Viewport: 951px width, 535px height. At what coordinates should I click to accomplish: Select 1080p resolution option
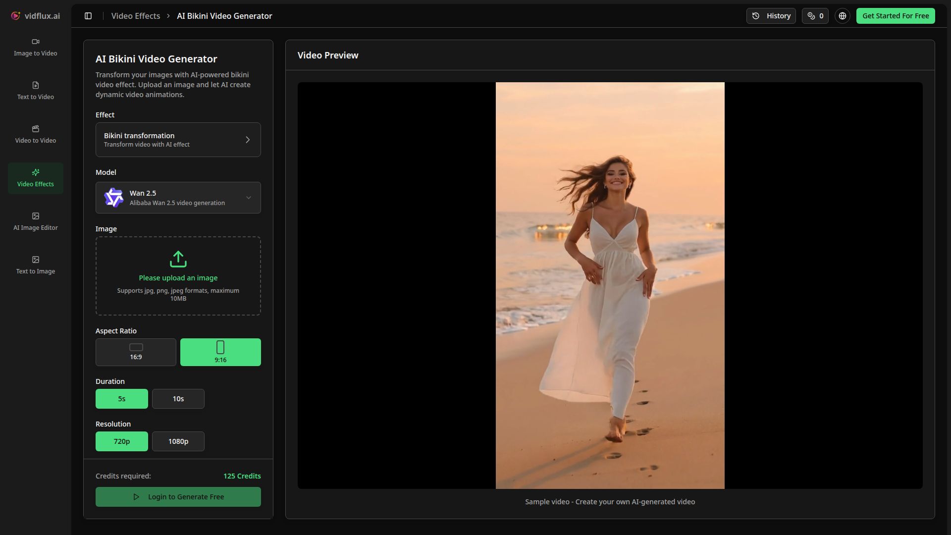click(178, 441)
